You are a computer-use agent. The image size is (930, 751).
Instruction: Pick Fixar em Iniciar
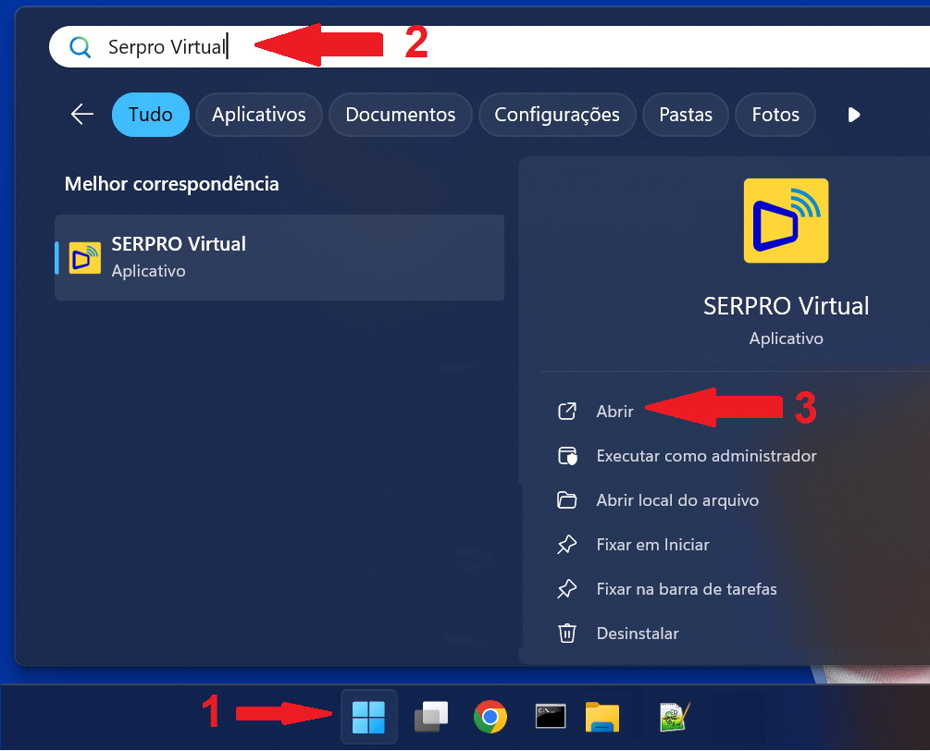[x=652, y=545]
